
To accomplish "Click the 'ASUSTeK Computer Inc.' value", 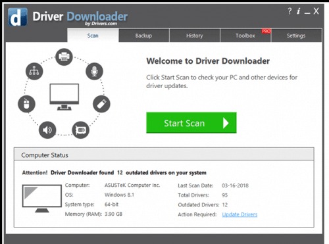I will (132, 185).
